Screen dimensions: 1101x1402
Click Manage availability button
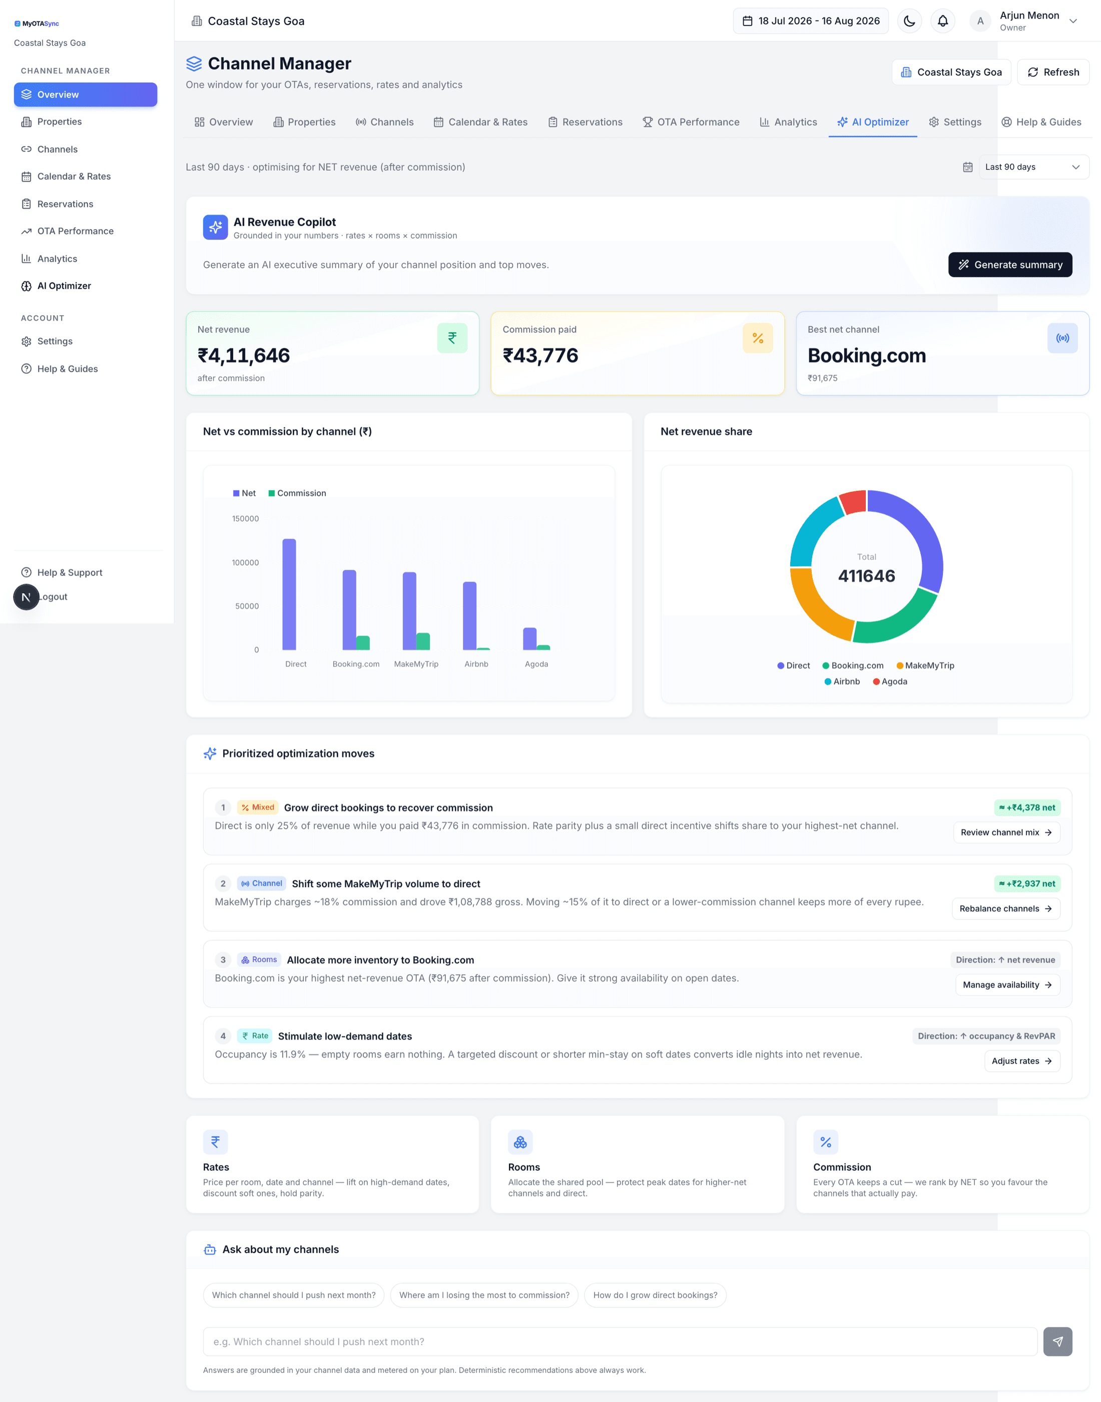1007,985
